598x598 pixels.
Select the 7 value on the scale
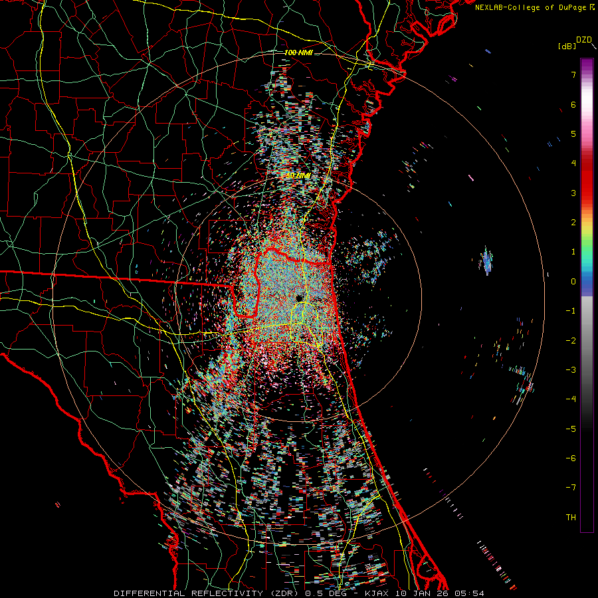[x=573, y=74]
